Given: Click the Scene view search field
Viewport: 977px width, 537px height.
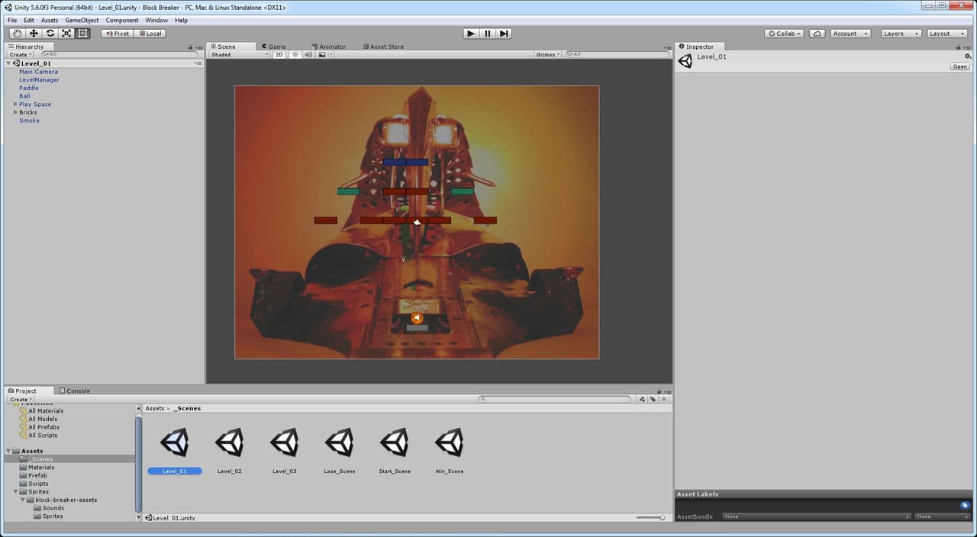Looking at the screenshot, I should 617,55.
